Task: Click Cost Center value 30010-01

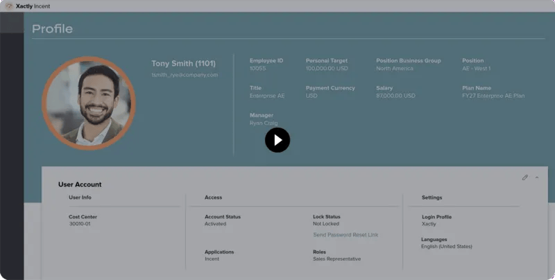Action: point(80,224)
